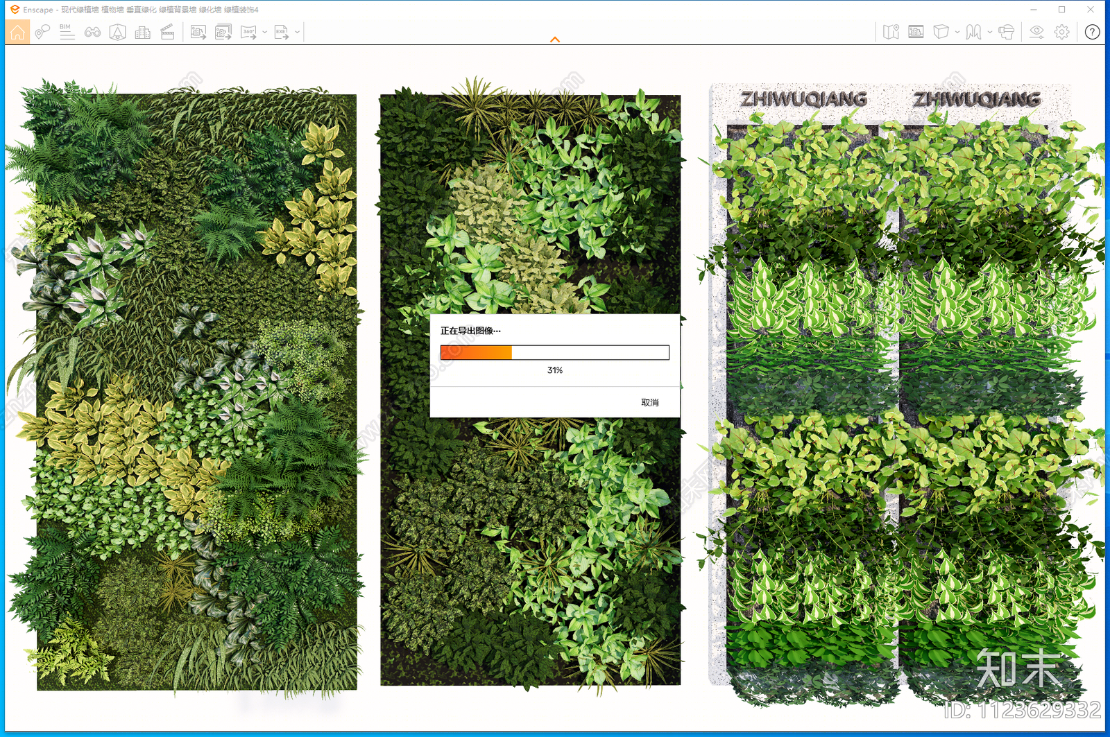The image size is (1110, 737).
Task: Export an EXE standalone file
Action: click(x=282, y=32)
